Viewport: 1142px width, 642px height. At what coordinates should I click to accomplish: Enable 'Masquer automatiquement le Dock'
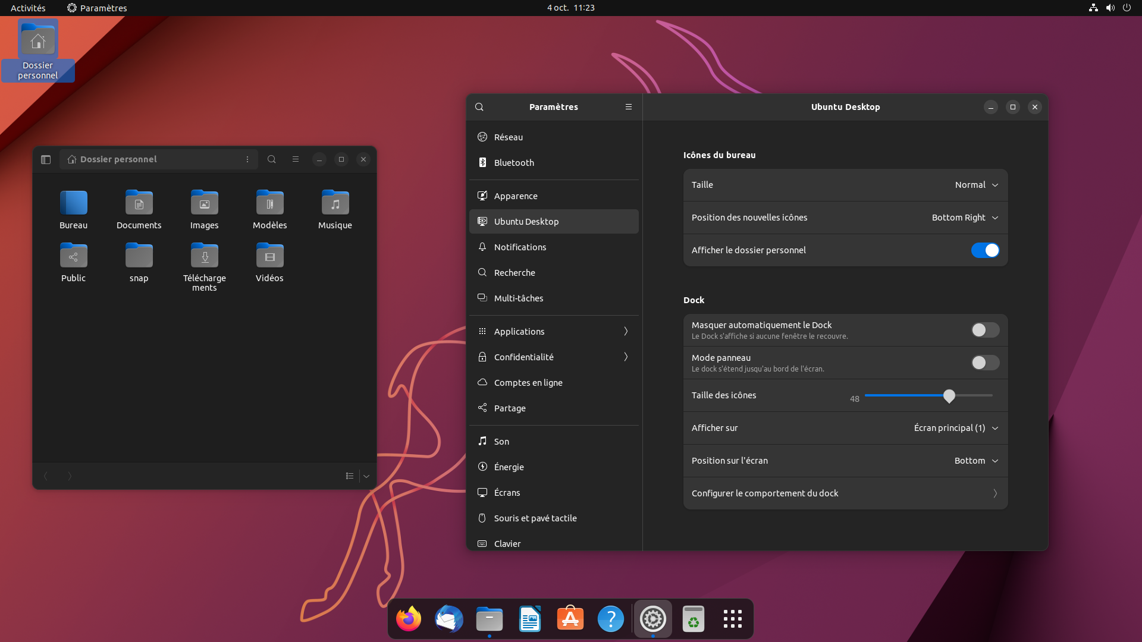pyautogui.click(x=984, y=330)
